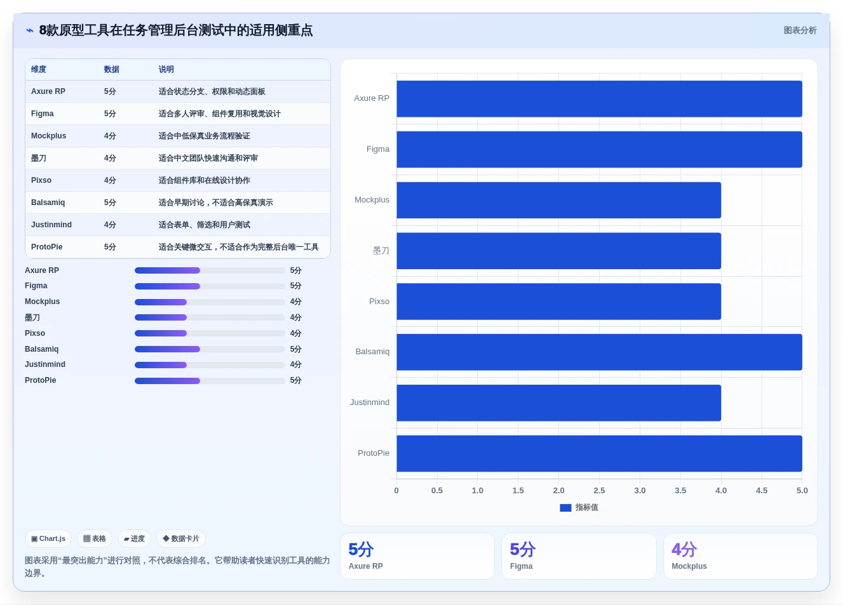Click the Justinmind progress bar
843x605 pixels.
pyautogui.click(x=210, y=365)
